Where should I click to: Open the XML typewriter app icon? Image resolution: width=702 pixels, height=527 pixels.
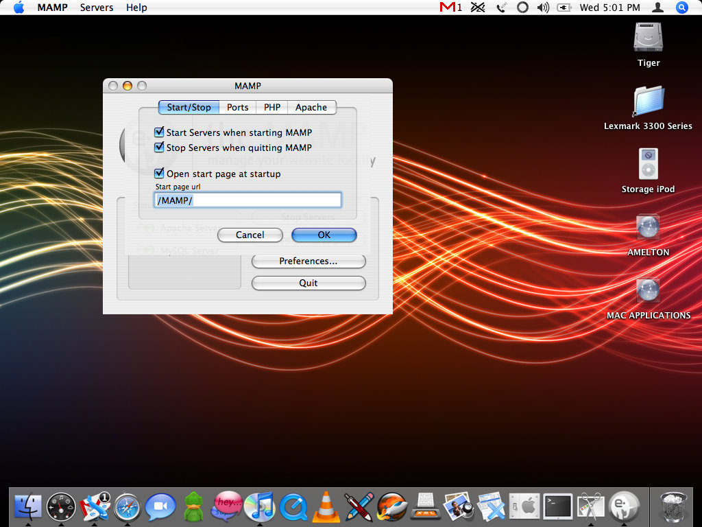click(x=425, y=507)
